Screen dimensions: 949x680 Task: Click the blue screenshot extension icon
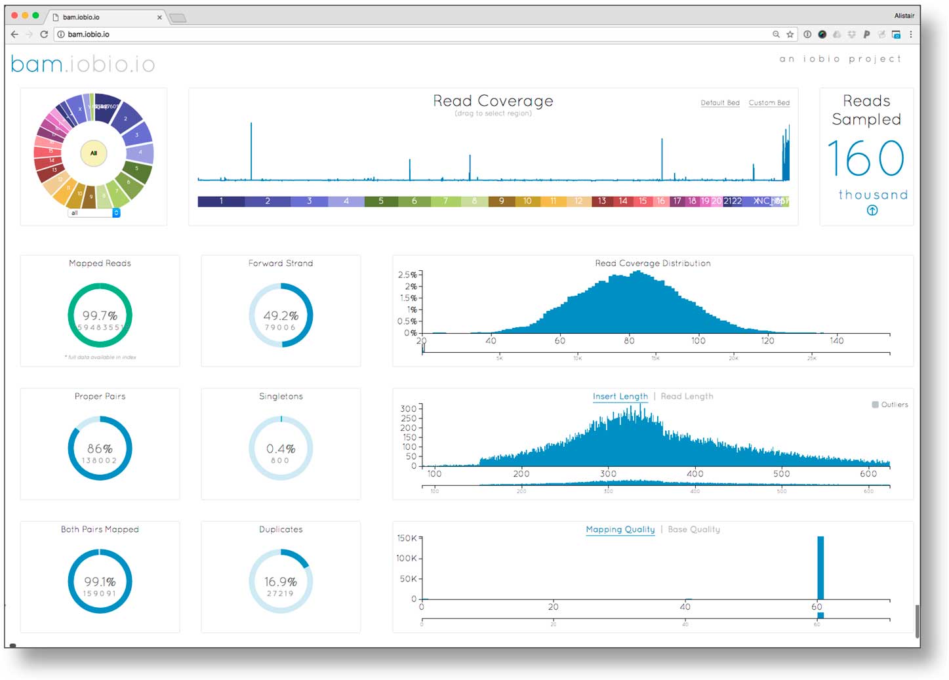(x=896, y=34)
